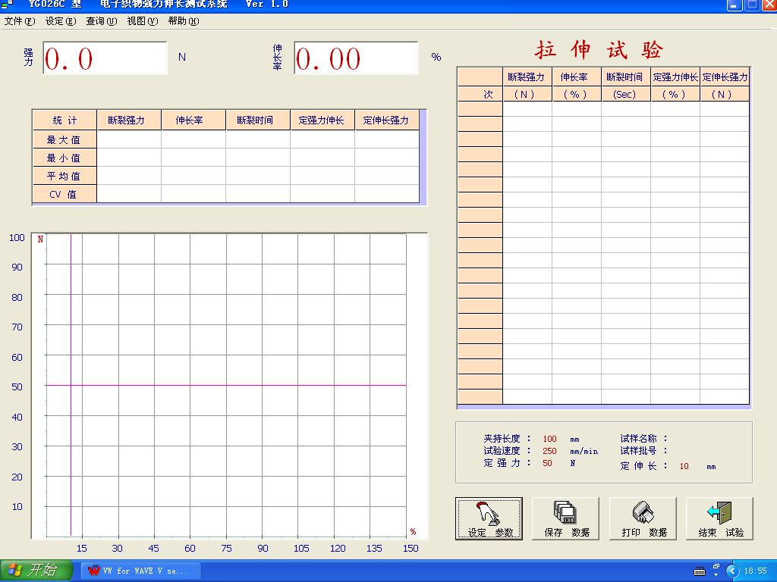Click the 断裂强力 column header in results table
Screen dimensions: 777x582
(527, 77)
